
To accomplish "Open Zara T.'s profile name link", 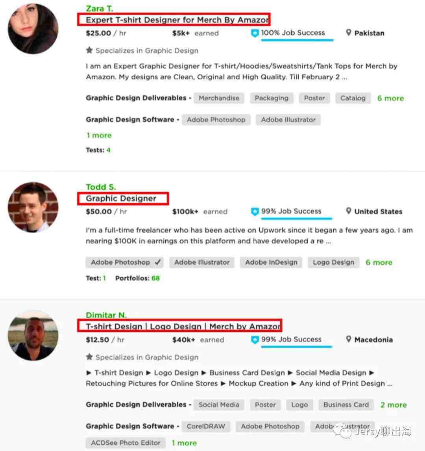I will point(100,9).
